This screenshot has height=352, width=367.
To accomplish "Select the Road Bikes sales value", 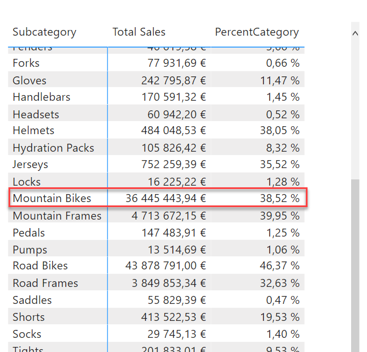I will [165, 265].
